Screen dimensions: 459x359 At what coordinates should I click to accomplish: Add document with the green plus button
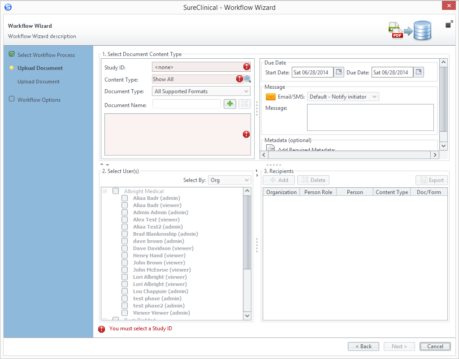coord(230,104)
